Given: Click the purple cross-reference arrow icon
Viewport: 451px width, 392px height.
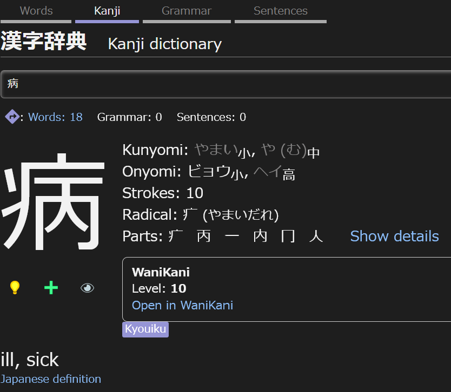Looking at the screenshot, I should click(12, 117).
